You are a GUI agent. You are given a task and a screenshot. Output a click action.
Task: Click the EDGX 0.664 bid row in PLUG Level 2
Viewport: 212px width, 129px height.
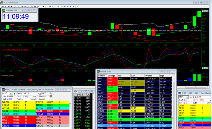point(19,114)
